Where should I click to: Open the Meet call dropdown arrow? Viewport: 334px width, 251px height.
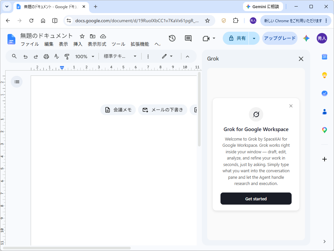coord(214,39)
